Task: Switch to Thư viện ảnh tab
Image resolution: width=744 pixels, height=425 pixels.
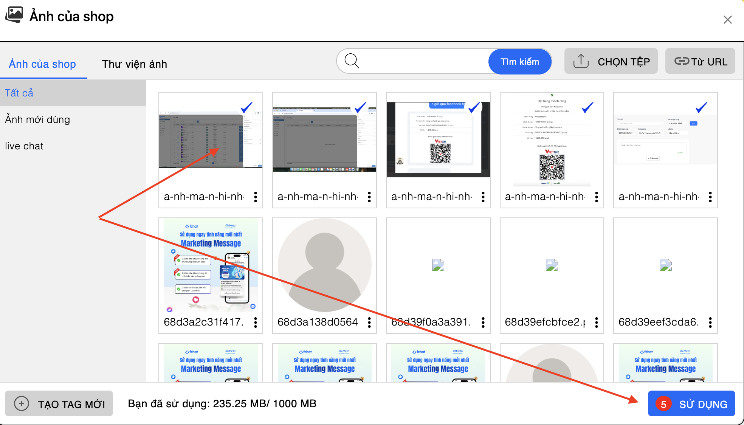Action: click(134, 64)
